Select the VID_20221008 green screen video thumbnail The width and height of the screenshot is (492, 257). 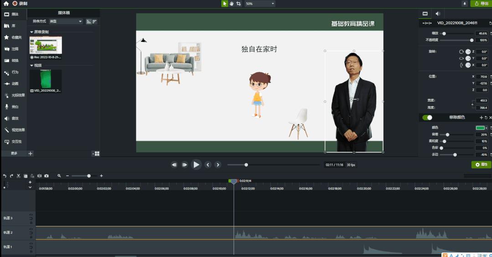click(46, 79)
